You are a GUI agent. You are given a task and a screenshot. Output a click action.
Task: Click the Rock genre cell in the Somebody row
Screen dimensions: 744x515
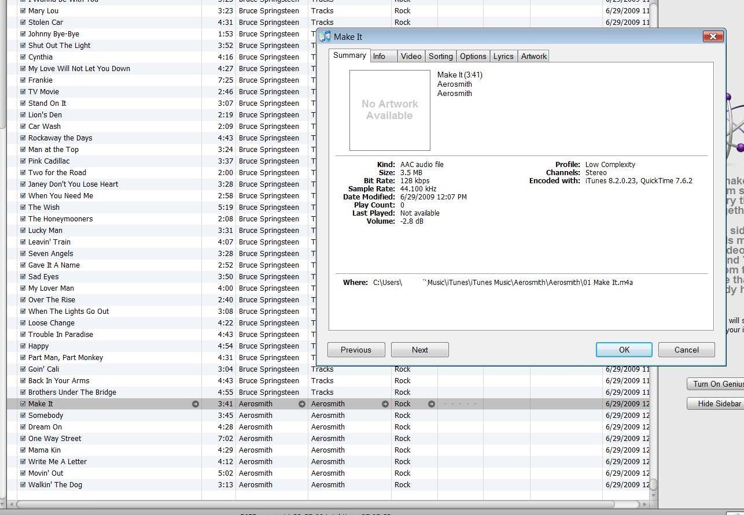(x=403, y=416)
